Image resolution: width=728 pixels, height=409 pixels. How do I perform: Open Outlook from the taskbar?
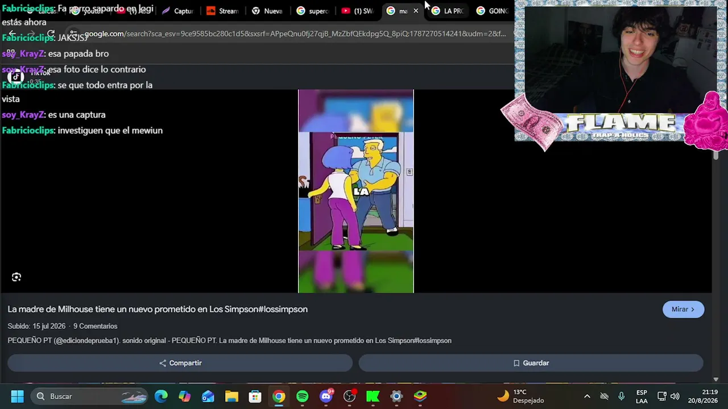point(208,396)
